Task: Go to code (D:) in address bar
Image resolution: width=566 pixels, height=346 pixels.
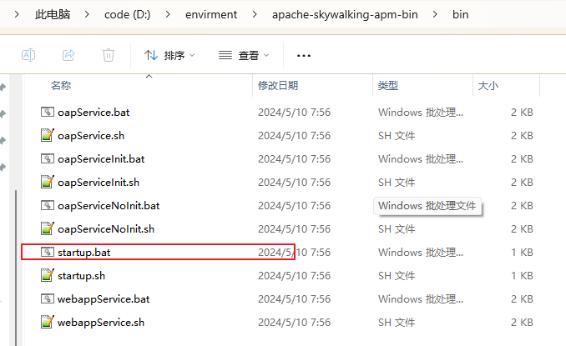Action: click(128, 14)
